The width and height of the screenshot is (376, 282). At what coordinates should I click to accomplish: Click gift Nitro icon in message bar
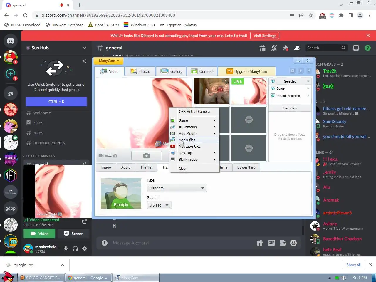[260, 243]
